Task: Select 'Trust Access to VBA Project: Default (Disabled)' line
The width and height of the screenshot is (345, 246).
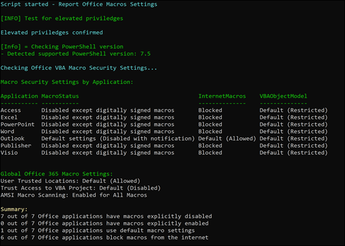Action: pyautogui.click(x=81, y=188)
